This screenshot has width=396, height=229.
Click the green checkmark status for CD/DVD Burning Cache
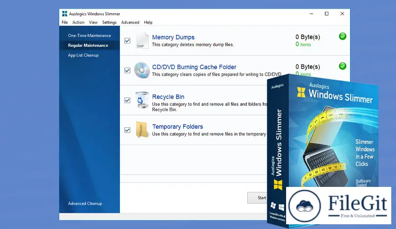342,66
